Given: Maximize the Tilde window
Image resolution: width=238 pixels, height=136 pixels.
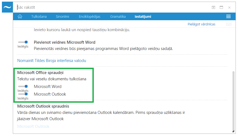Looking at the screenshot, I should (221, 7).
